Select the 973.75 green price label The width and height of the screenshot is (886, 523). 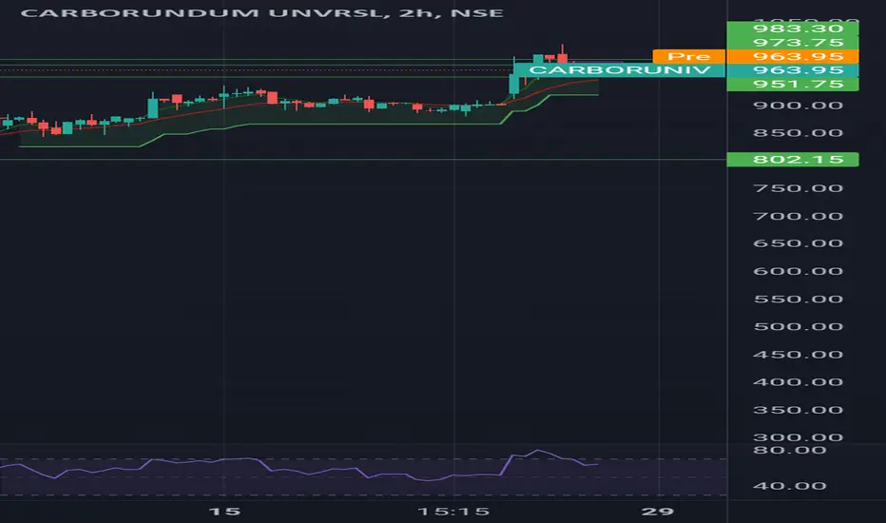click(x=792, y=43)
